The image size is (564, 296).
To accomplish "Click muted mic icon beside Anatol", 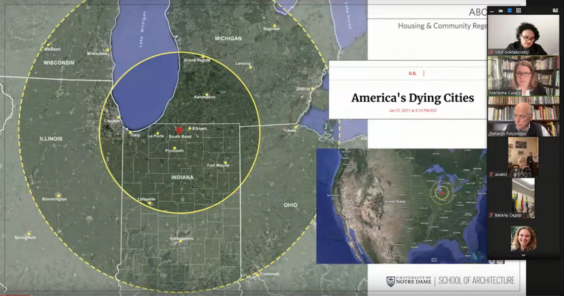I will 491,175.
